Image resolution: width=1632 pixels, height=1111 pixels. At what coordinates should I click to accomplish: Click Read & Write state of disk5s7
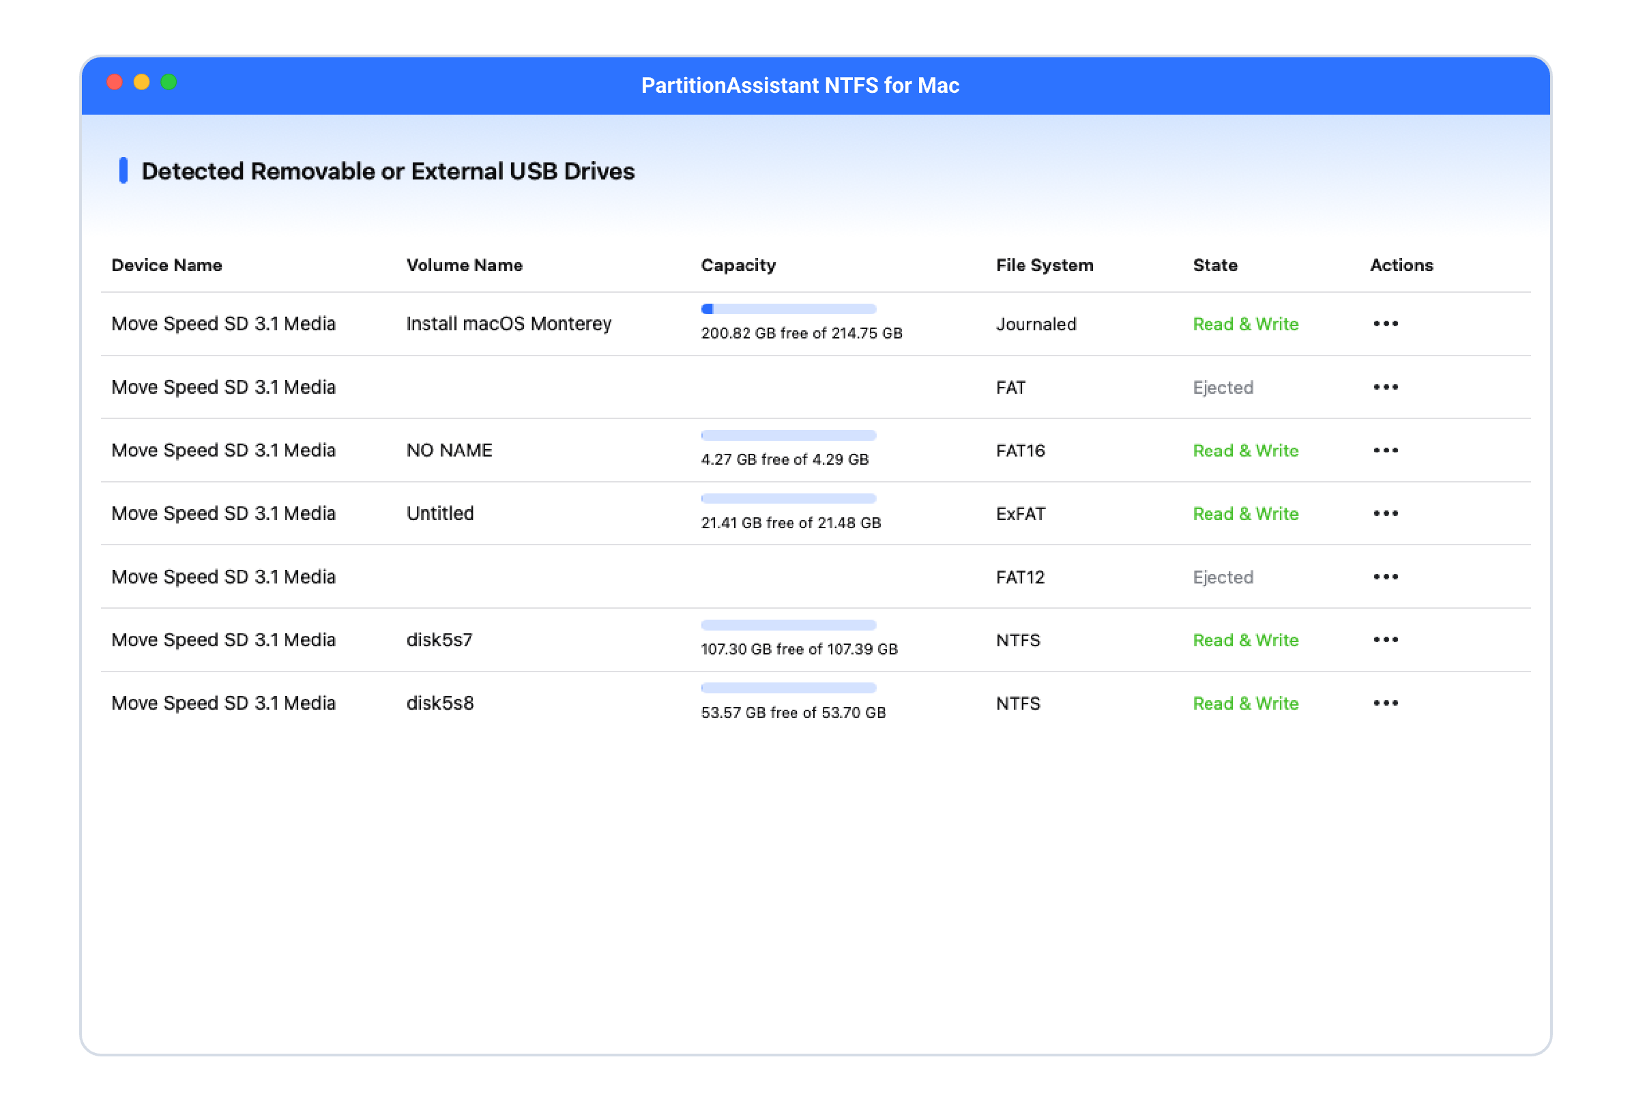1245,639
